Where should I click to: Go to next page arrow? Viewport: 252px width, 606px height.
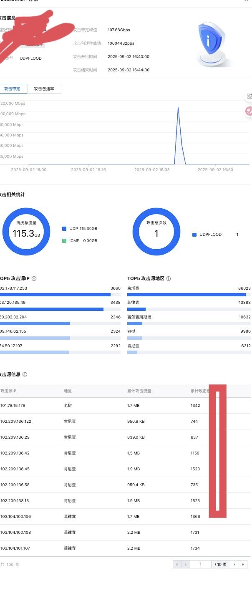click(234, 564)
